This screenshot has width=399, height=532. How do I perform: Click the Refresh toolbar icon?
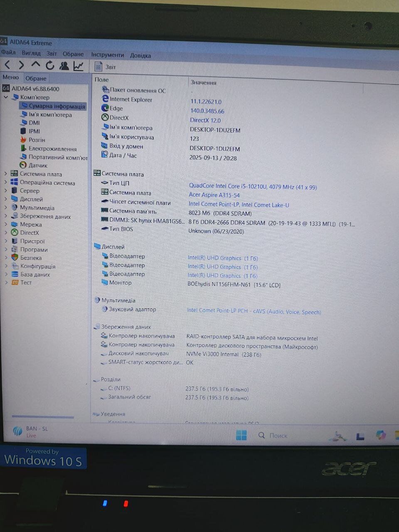(x=50, y=65)
